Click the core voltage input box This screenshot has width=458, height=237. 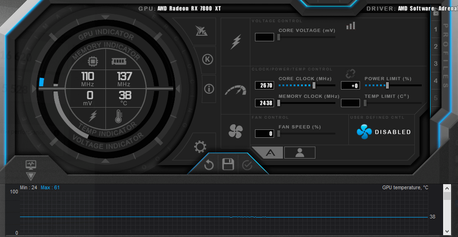coord(264,37)
